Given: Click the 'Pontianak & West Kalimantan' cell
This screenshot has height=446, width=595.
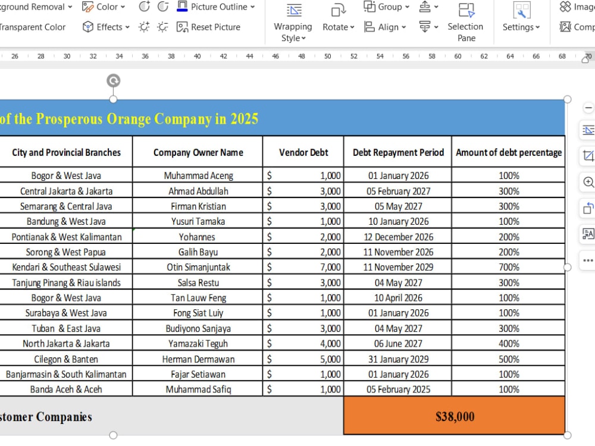Looking at the screenshot, I should pyautogui.click(x=66, y=237).
